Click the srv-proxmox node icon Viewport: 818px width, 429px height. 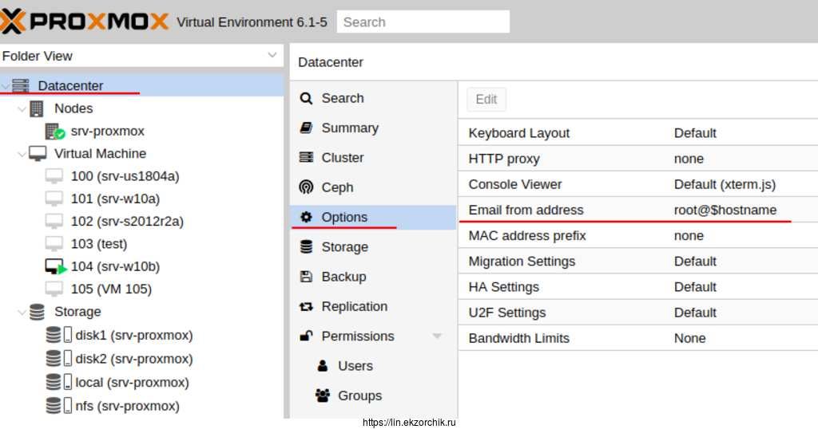tap(54, 131)
